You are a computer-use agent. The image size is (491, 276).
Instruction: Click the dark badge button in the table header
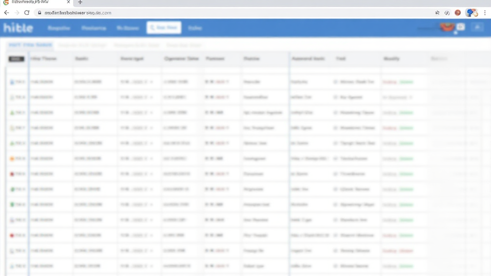[x=16, y=59]
